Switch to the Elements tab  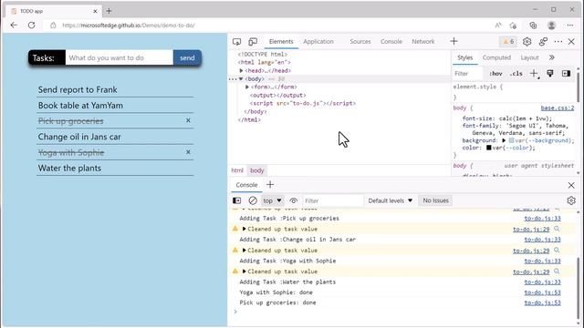coord(281,42)
